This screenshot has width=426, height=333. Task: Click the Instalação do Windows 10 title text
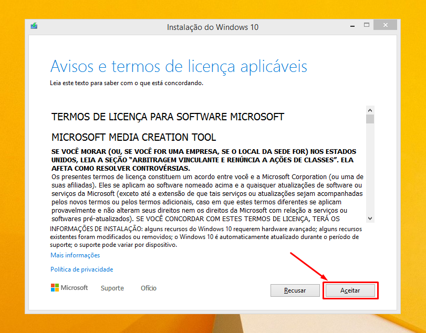coord(213,27)
